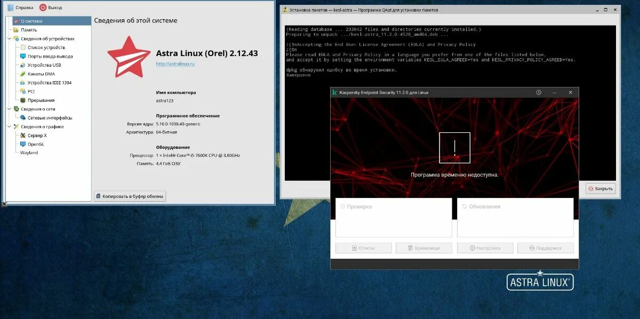Click the Устройства USB icon
This screenshot has width=640, height=319.
[23, 65]
